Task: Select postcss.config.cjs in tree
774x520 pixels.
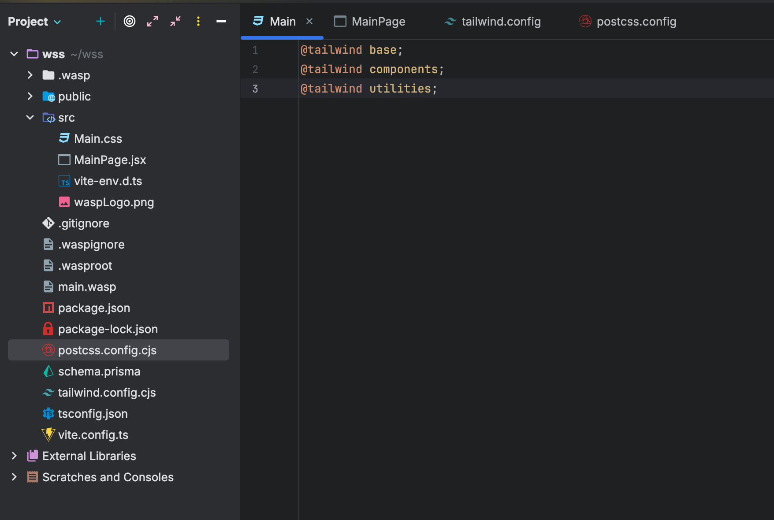Action: pyautogui.click(x=119, y=350)
